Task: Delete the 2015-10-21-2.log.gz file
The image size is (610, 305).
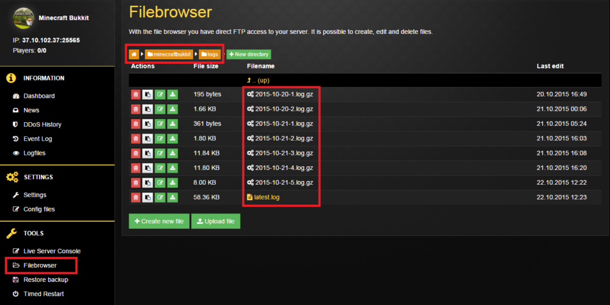Action: coord(135,138)
